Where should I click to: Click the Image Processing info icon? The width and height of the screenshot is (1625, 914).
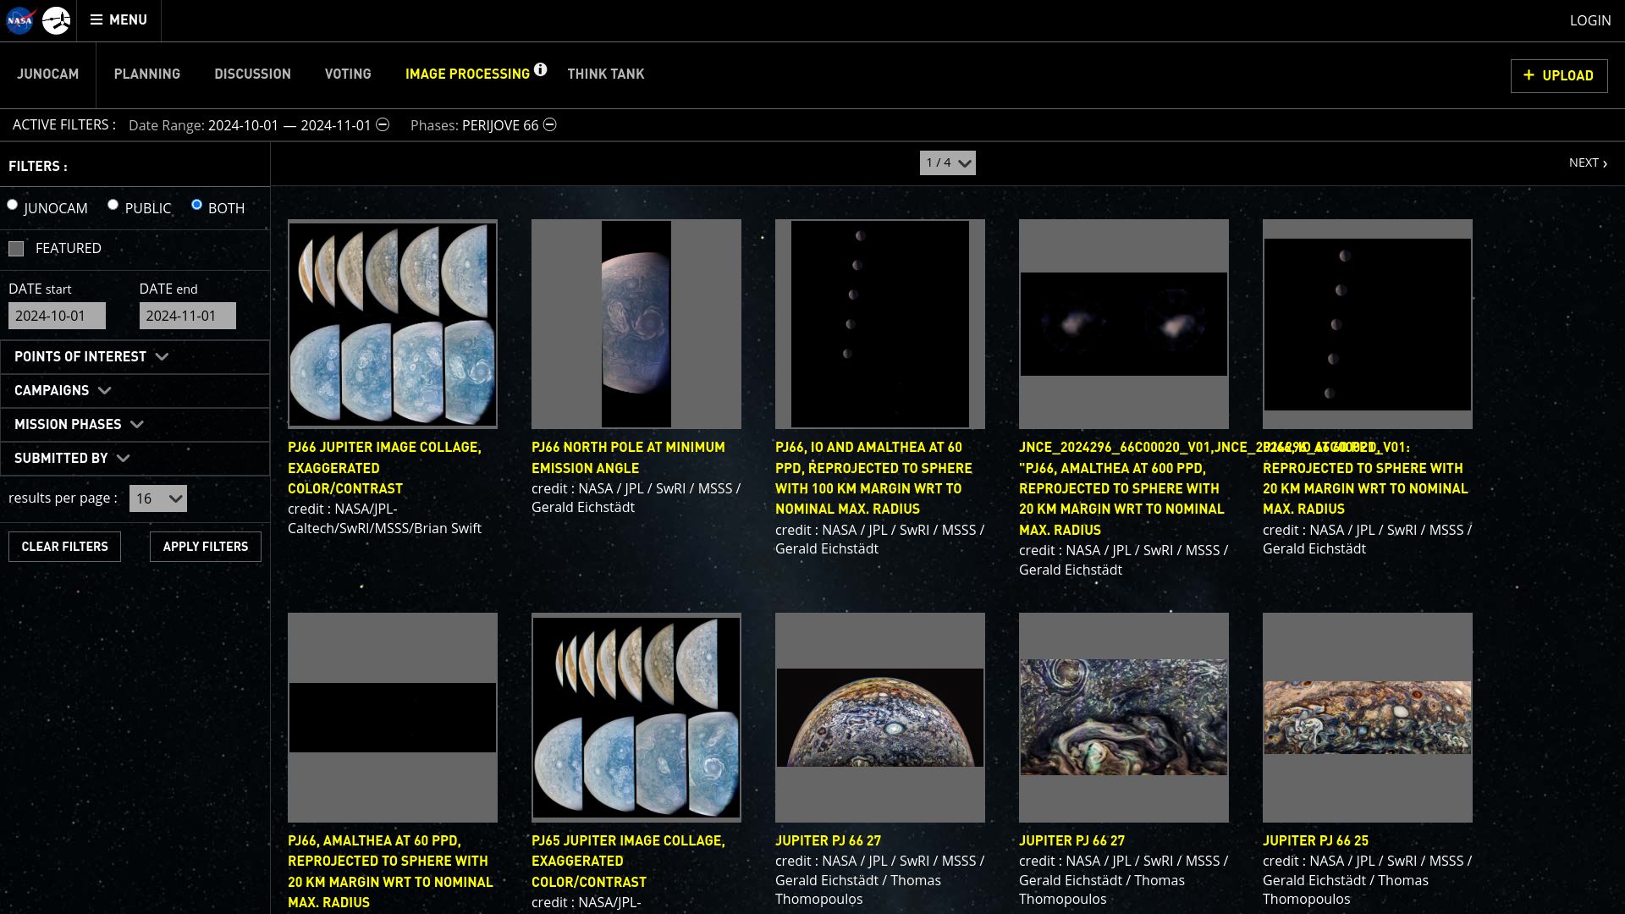(x=540, y=69)
